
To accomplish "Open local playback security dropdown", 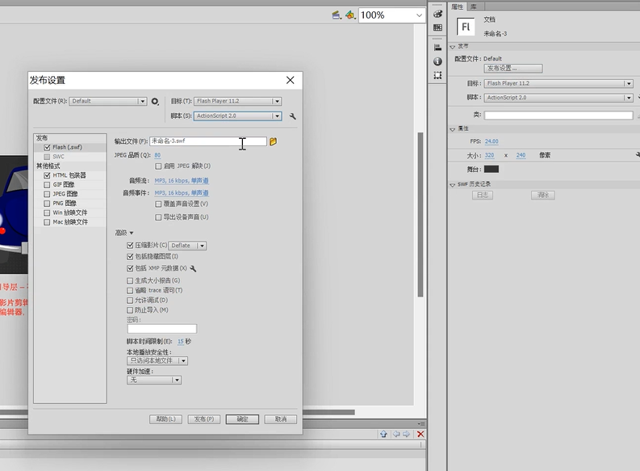I will click(157, 360).
